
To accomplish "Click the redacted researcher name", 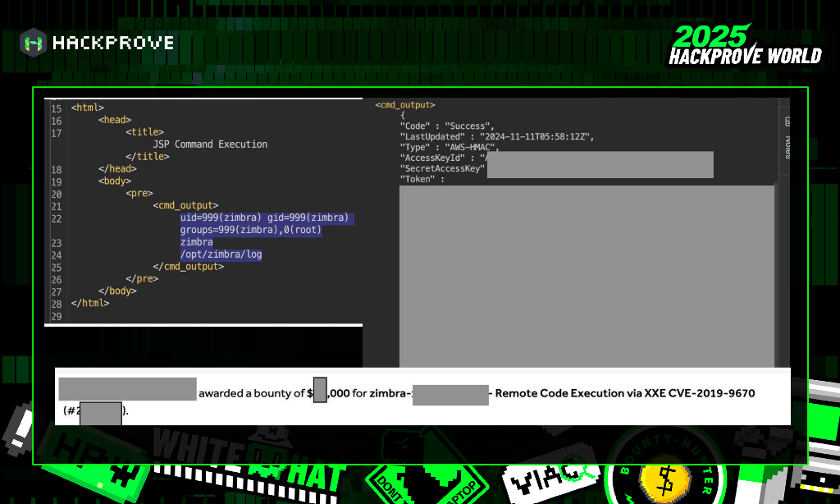I will click(127, 389).
